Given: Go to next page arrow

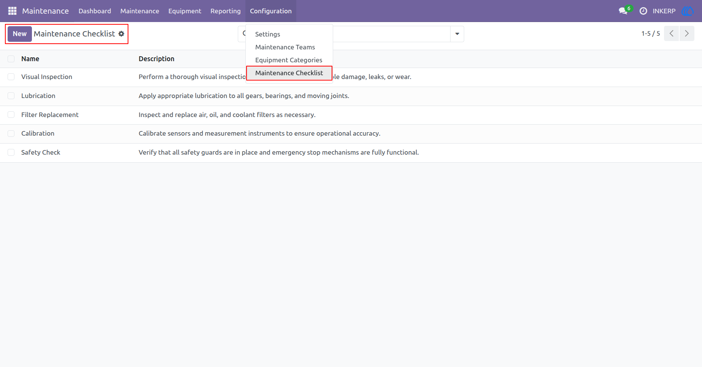Looking at the screenshot, I should click(x=687, y=33).
